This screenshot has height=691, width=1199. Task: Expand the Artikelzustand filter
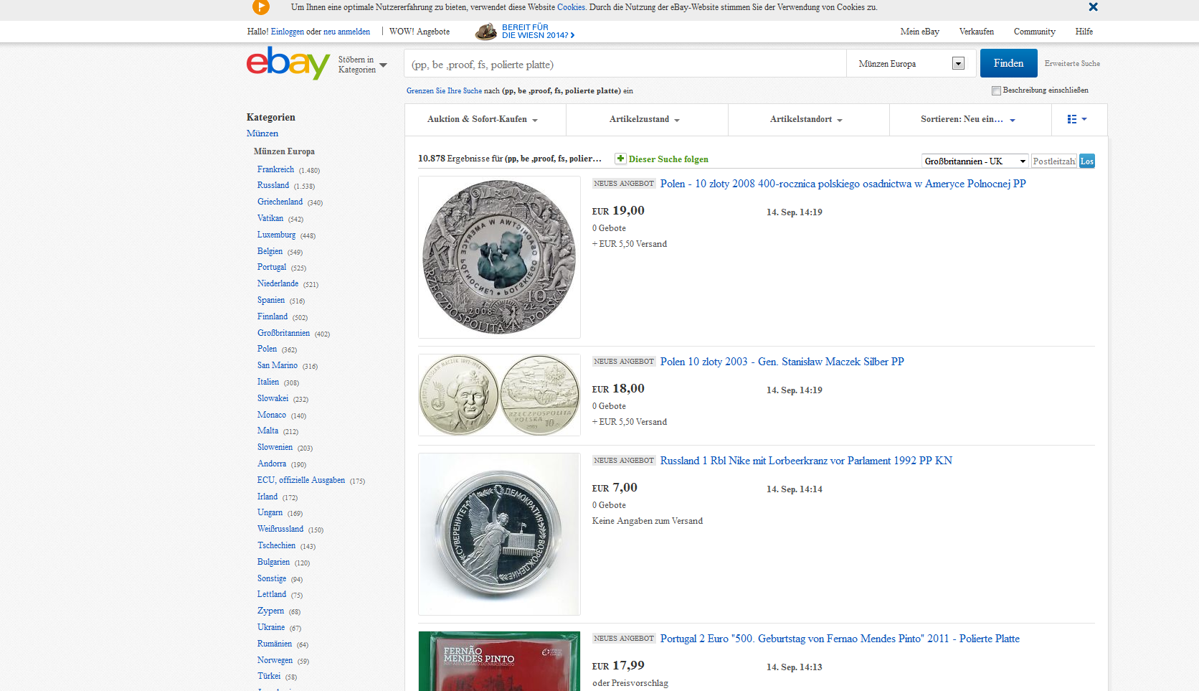coord(645,119)
